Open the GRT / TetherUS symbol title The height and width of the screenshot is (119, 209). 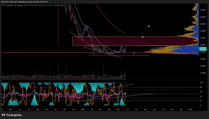click(x=8, y=5)
